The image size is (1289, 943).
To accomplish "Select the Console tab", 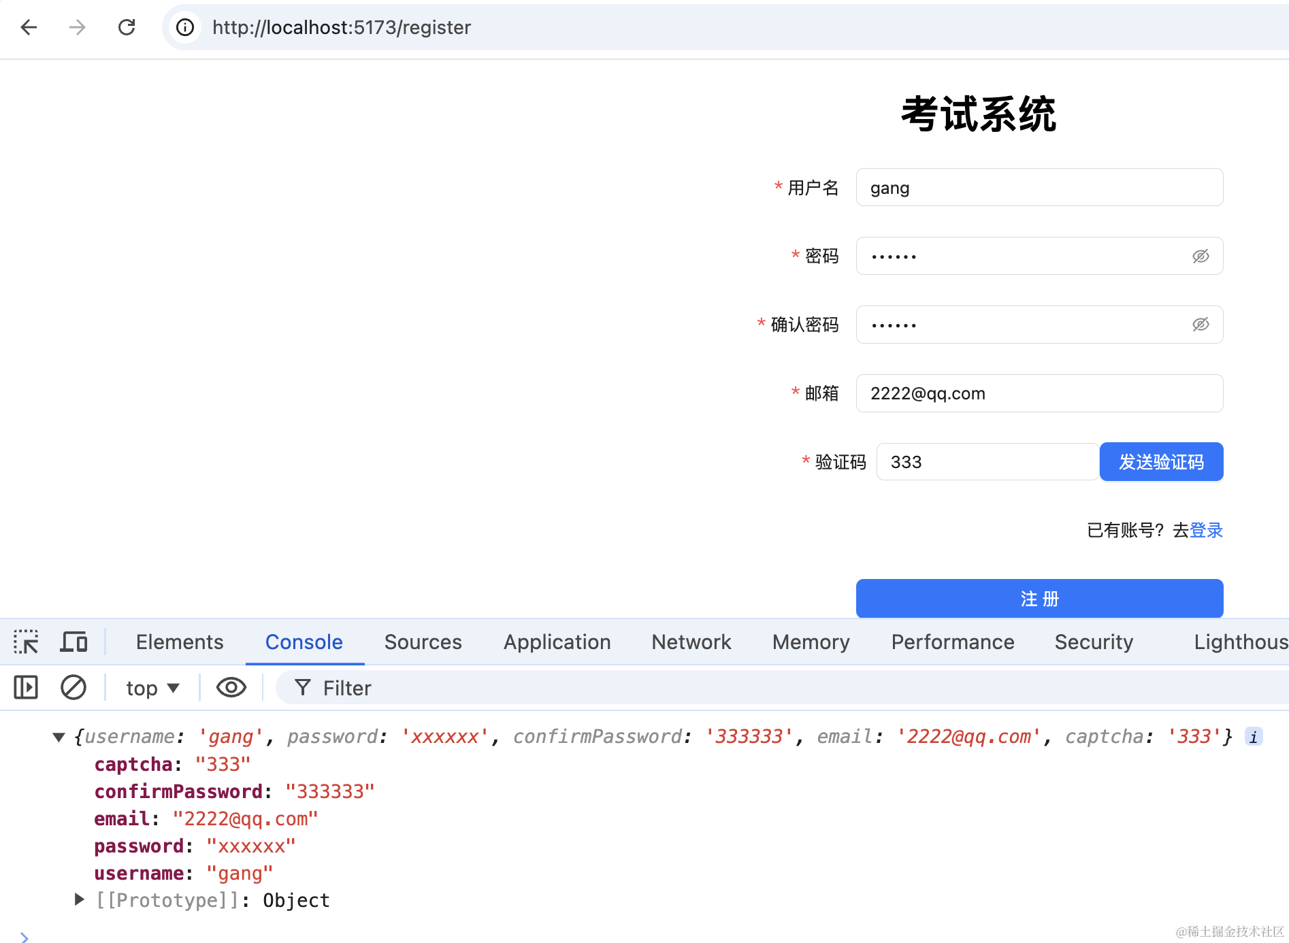I will (304, 642).
